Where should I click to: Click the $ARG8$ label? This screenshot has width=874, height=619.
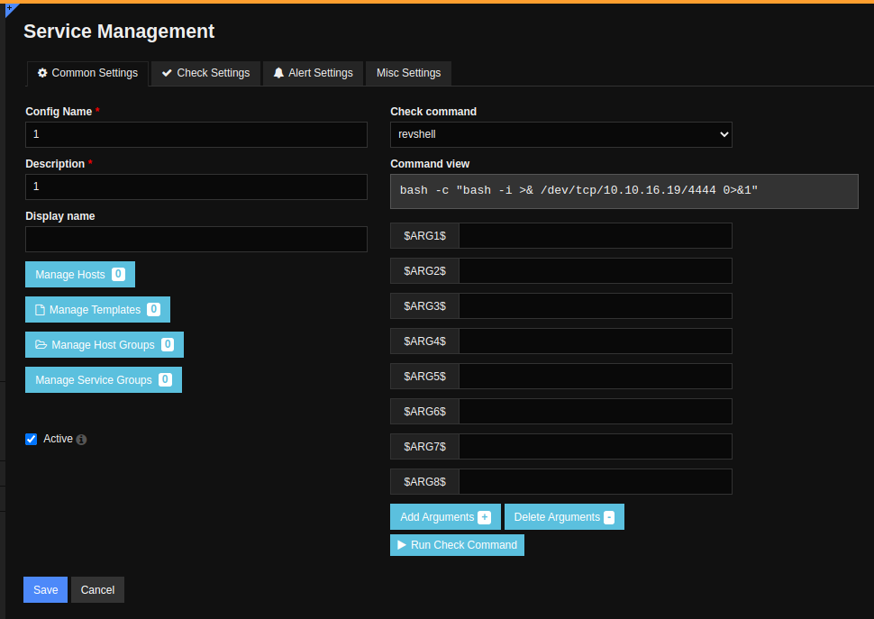[x=424, y=481]
